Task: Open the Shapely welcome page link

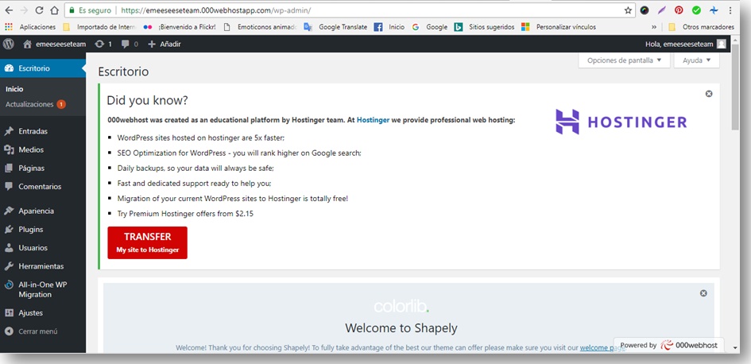Action: point(602,348)
